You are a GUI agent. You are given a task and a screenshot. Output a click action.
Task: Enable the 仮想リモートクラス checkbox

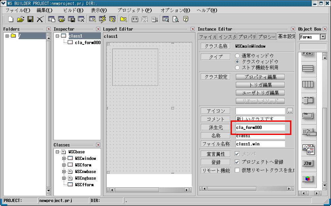(237, 170)
